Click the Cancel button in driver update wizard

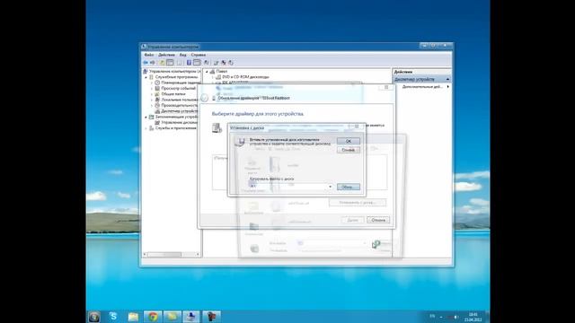[378, 220]
